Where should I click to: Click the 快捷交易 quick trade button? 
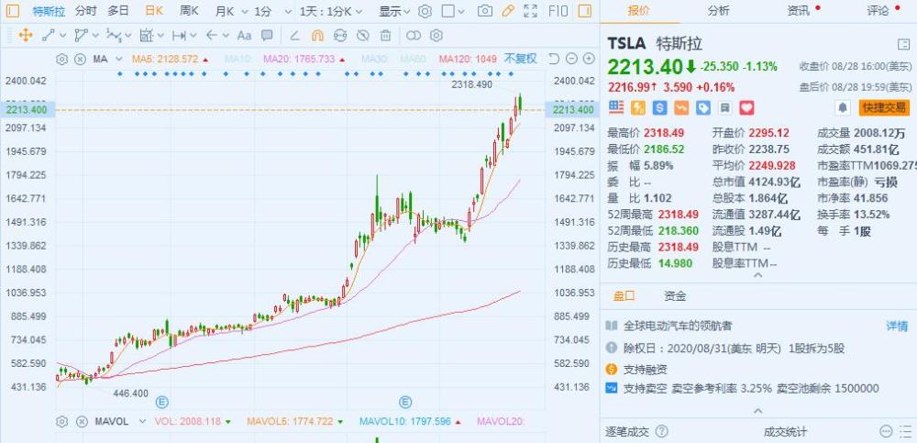(884, 107)
